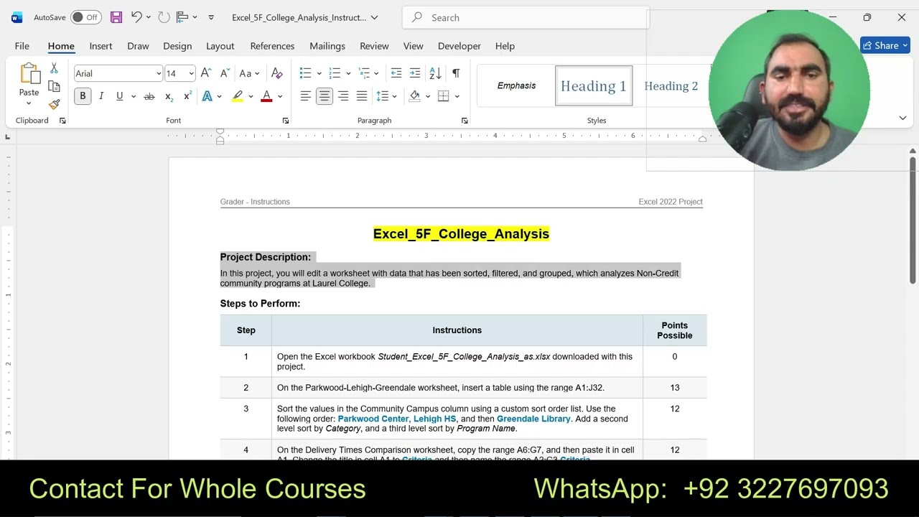
Task: Click the Share button
Action: coord(886,46)
